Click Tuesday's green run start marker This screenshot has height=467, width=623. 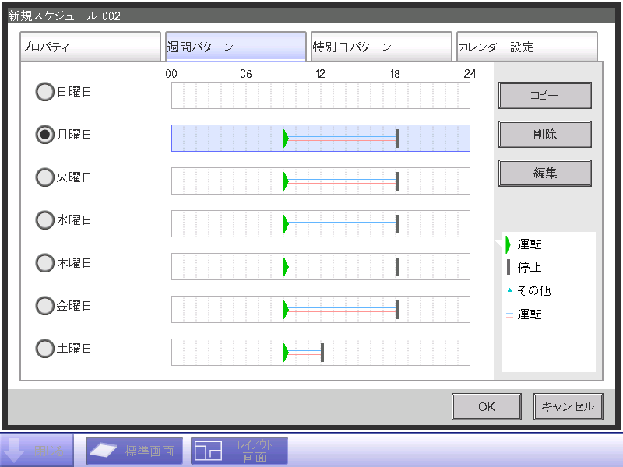coord(286,181)
